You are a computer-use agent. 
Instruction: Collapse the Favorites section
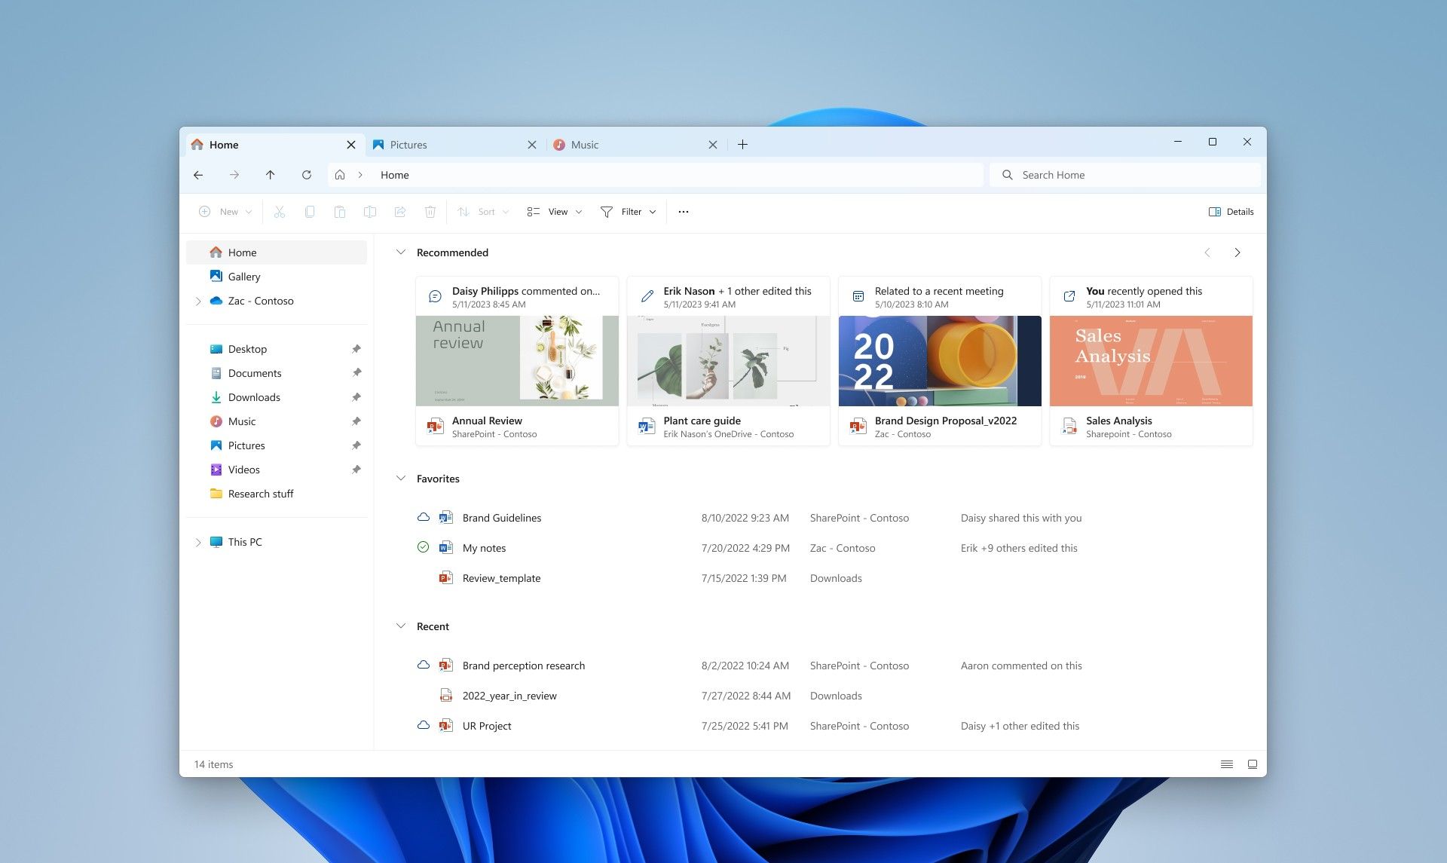[x=399, y=478]
